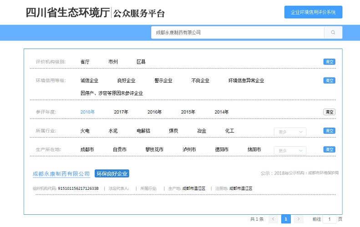
Task: Filter by 省厅 agency level
Action: pos(85,62)
